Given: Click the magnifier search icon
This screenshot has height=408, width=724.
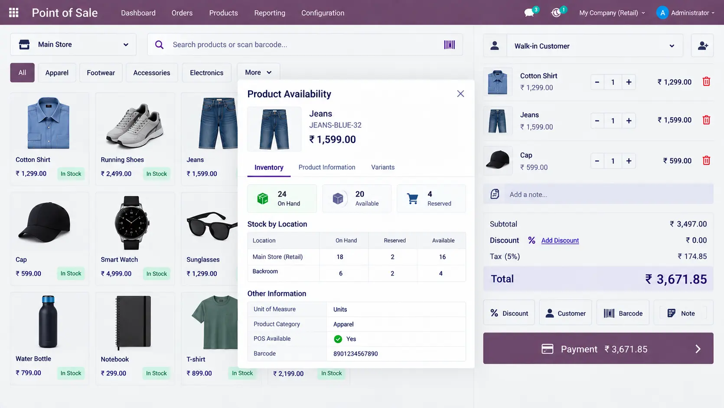Looking at the screenshot, I should [159, 45].
